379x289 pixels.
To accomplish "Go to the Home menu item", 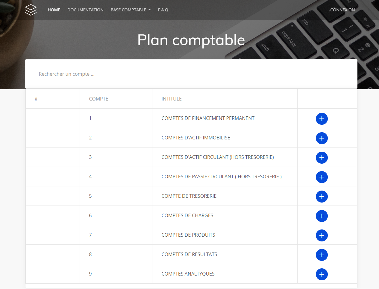I will [x=54, y=10].
